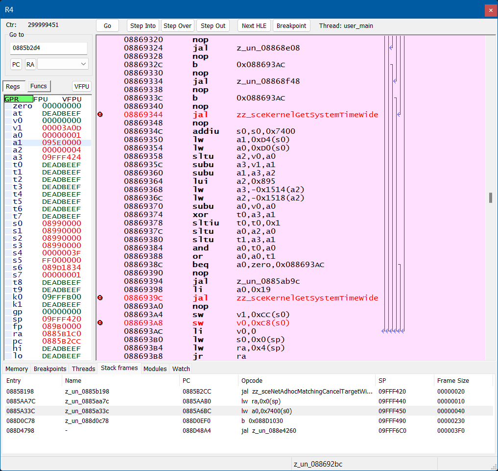Switch to the Funcs tab
The image size is (498, 471).
(x=39, y=86)
